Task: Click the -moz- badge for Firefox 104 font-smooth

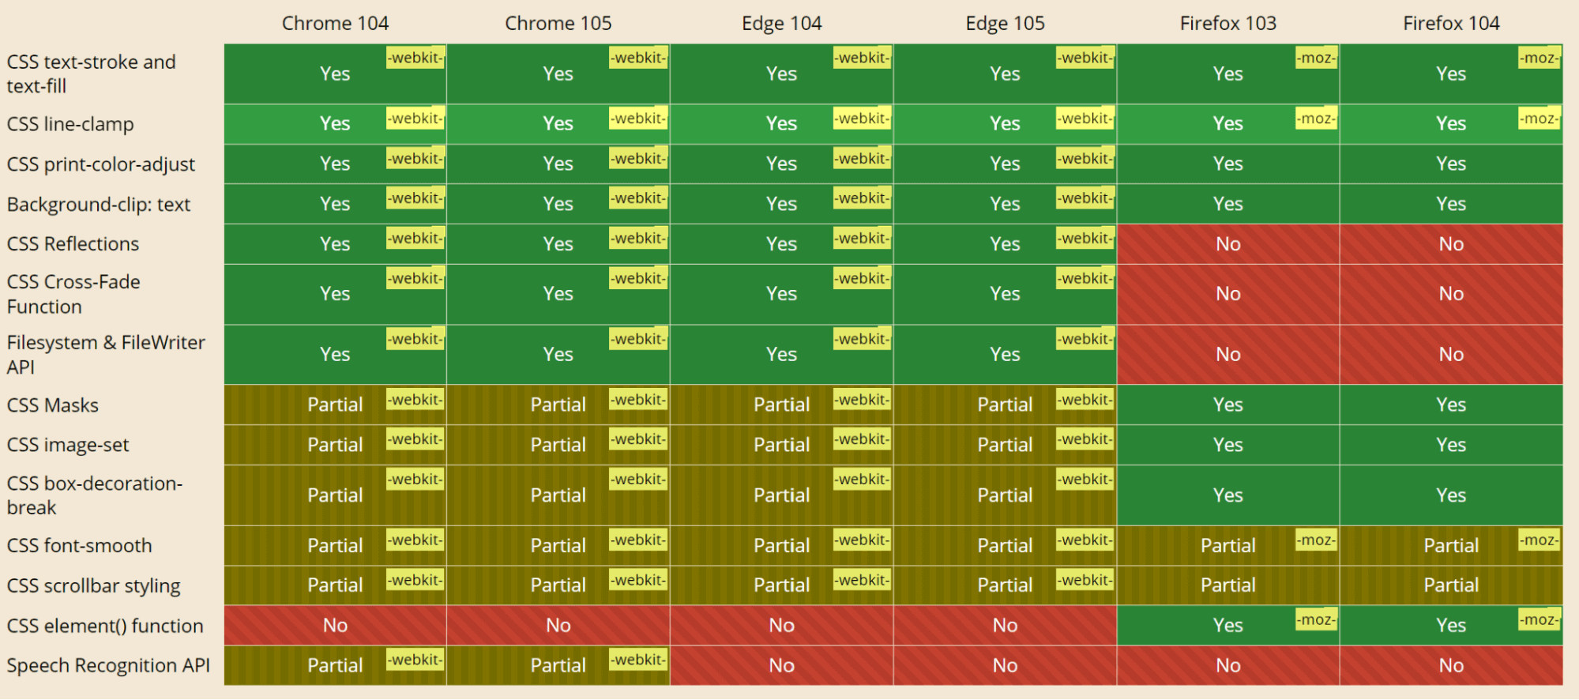Action: 1540,540
